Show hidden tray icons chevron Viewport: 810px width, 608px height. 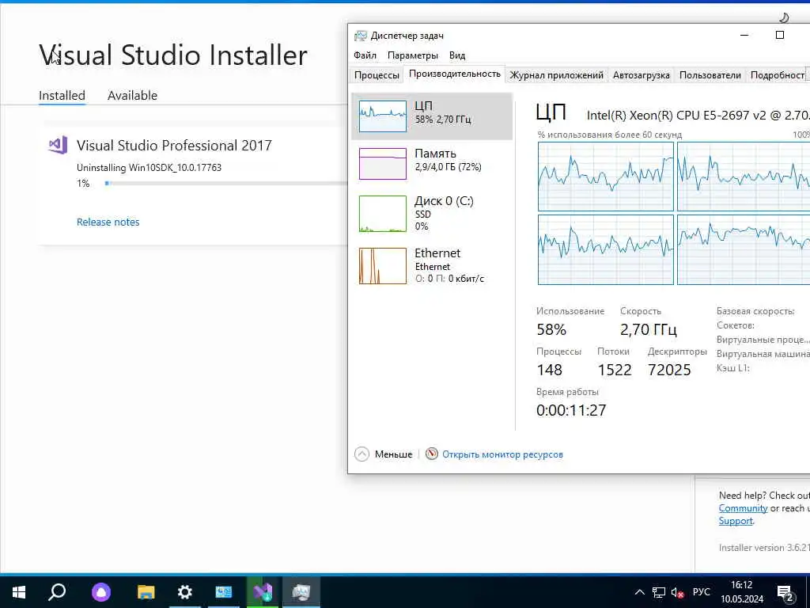pos(639,592)
